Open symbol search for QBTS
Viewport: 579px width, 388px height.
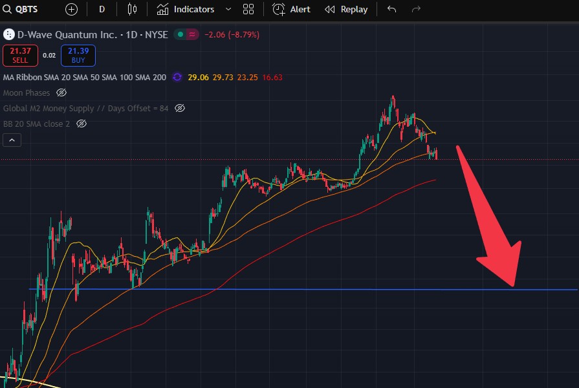coord(20,9)
